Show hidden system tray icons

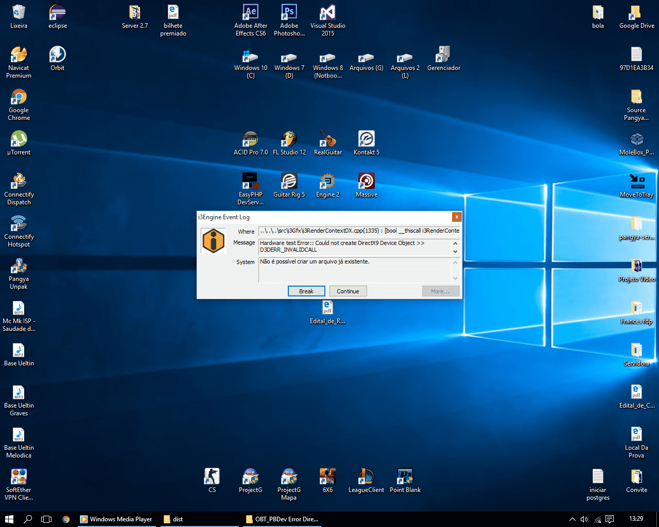pyautogui.click(x=572, y=519)
